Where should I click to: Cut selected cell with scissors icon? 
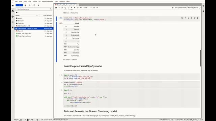click(62, 8)
